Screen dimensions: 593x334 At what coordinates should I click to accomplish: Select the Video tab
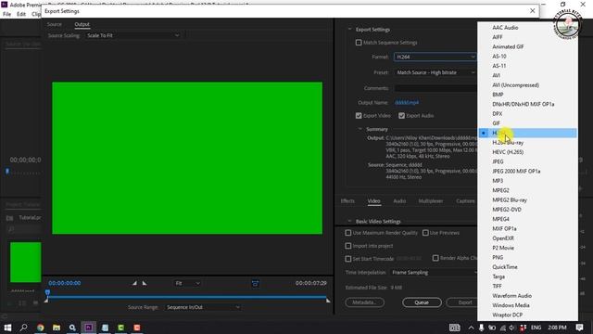[373, 201]
